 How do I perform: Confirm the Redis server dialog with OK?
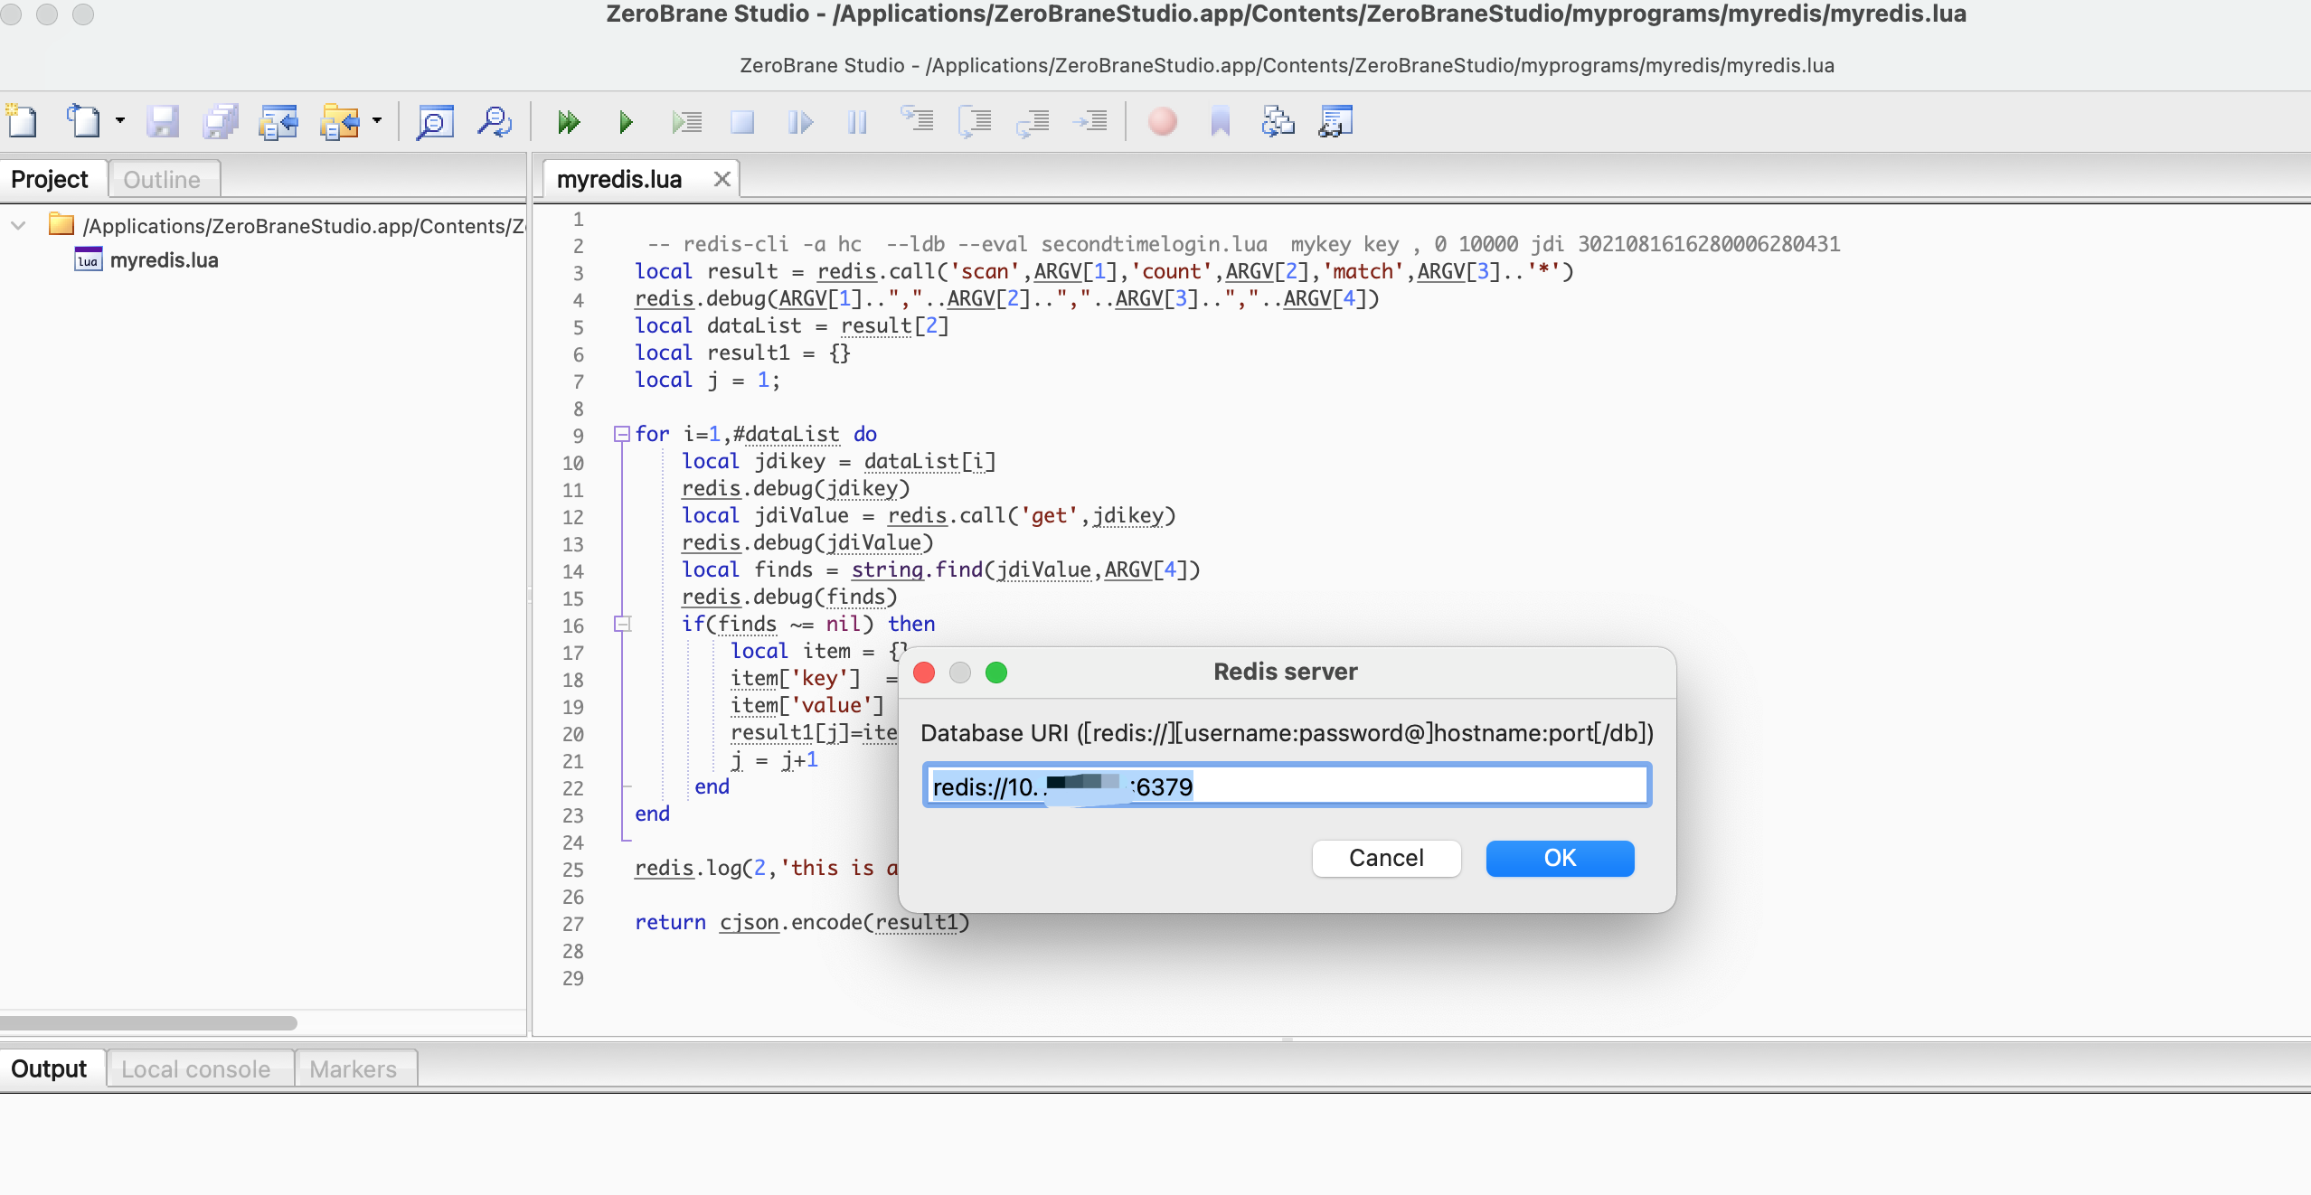pyautogui.click(x=1560, y=858)
